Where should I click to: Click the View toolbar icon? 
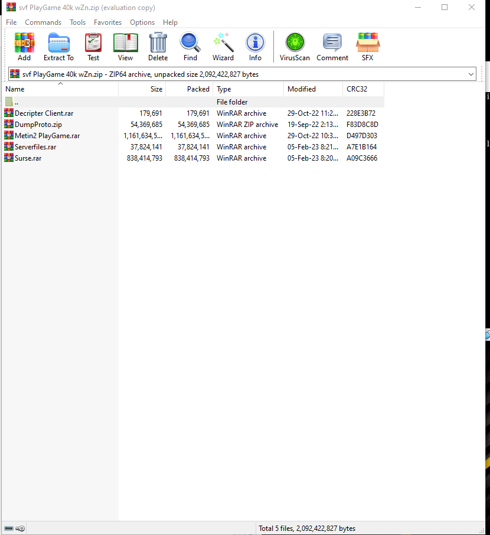126,43
